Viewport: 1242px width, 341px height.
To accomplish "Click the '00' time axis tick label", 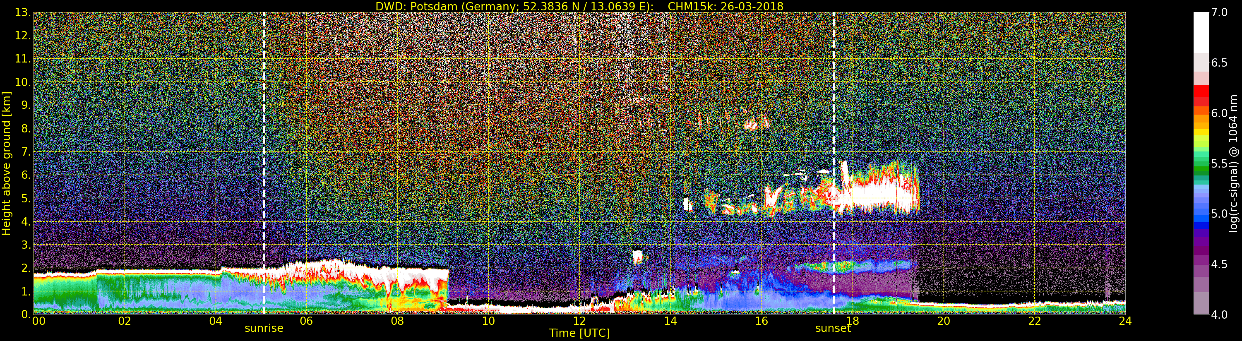I will pos(38,321).
